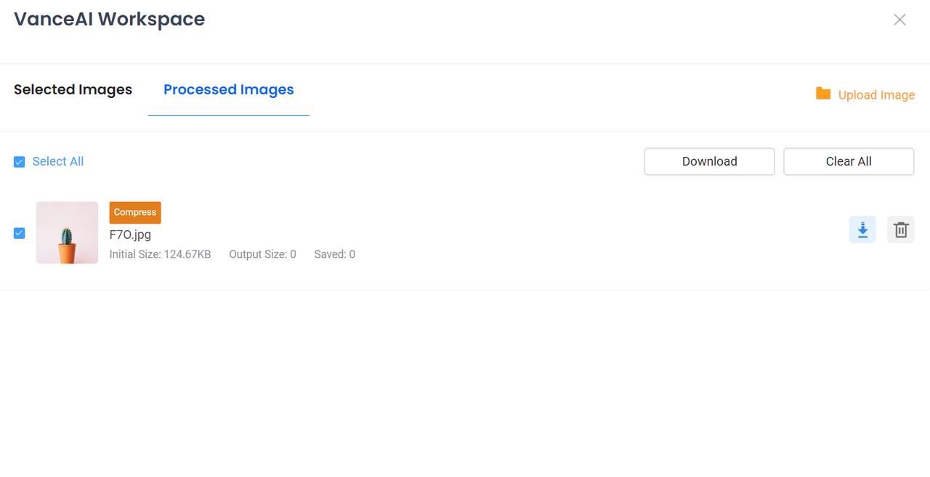Image resolution: width=930 pixels, height=477 pixels.
Task: Click the Download button
Action: [709, 162]
